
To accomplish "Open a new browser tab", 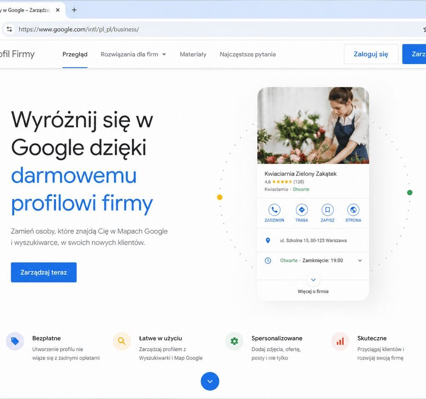I will tap(74, 10).
